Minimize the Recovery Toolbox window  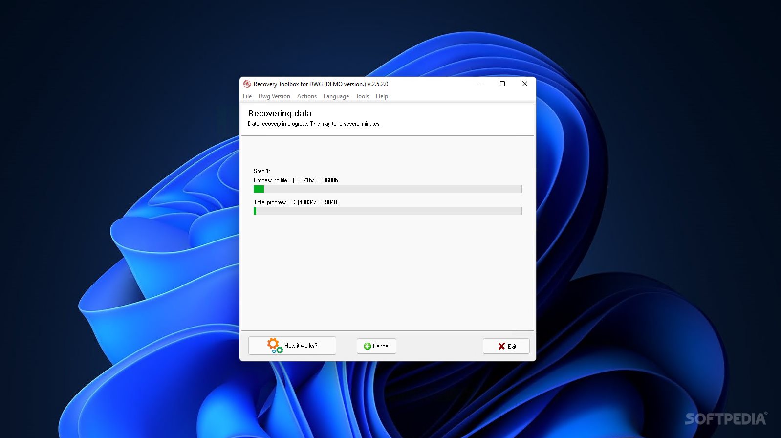click(480, 84)
